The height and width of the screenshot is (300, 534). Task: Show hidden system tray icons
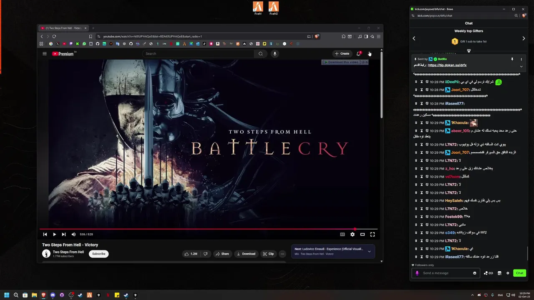pos(472,295)
